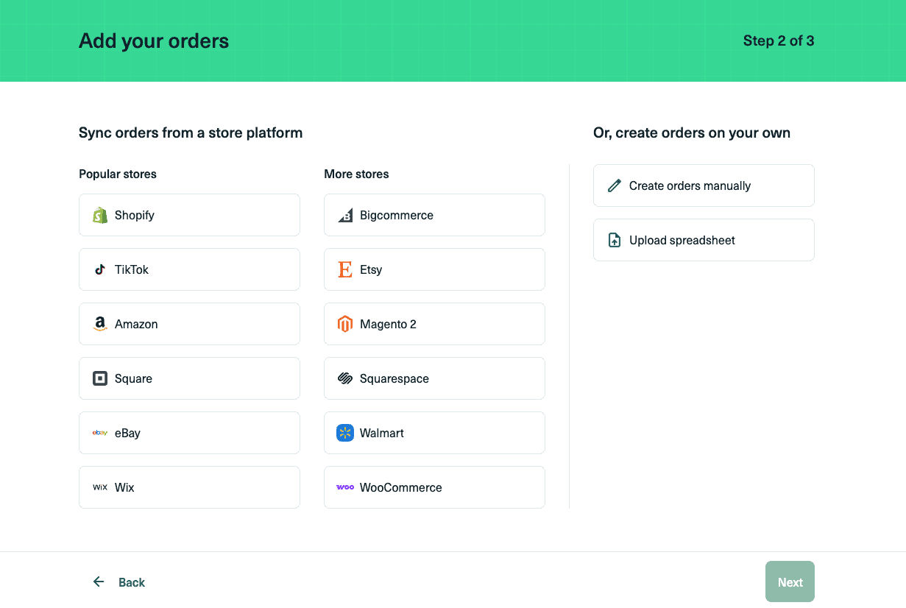Choose Create orders manually
Screen dimensions: 906x608
pos(704,185)
